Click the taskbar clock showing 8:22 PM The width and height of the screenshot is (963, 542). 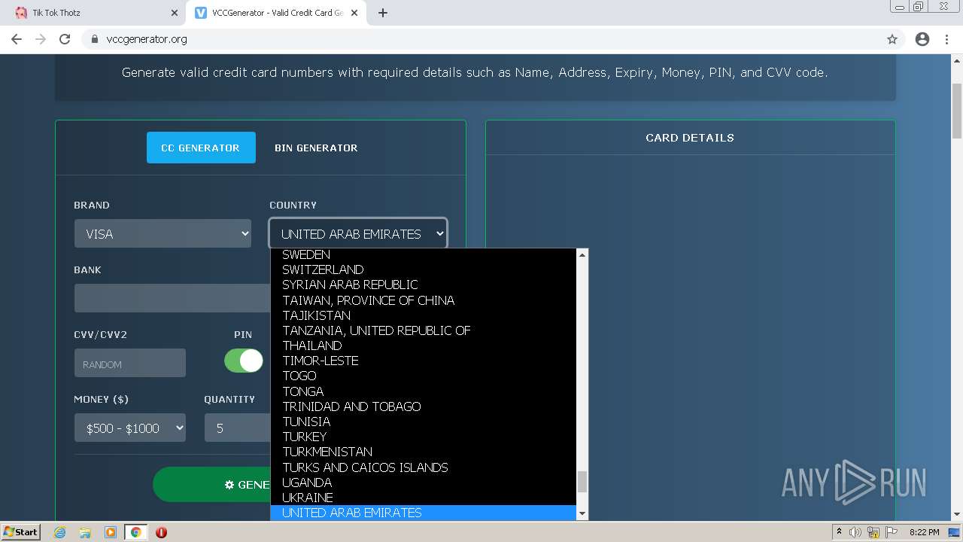click(x=924, y=532)
